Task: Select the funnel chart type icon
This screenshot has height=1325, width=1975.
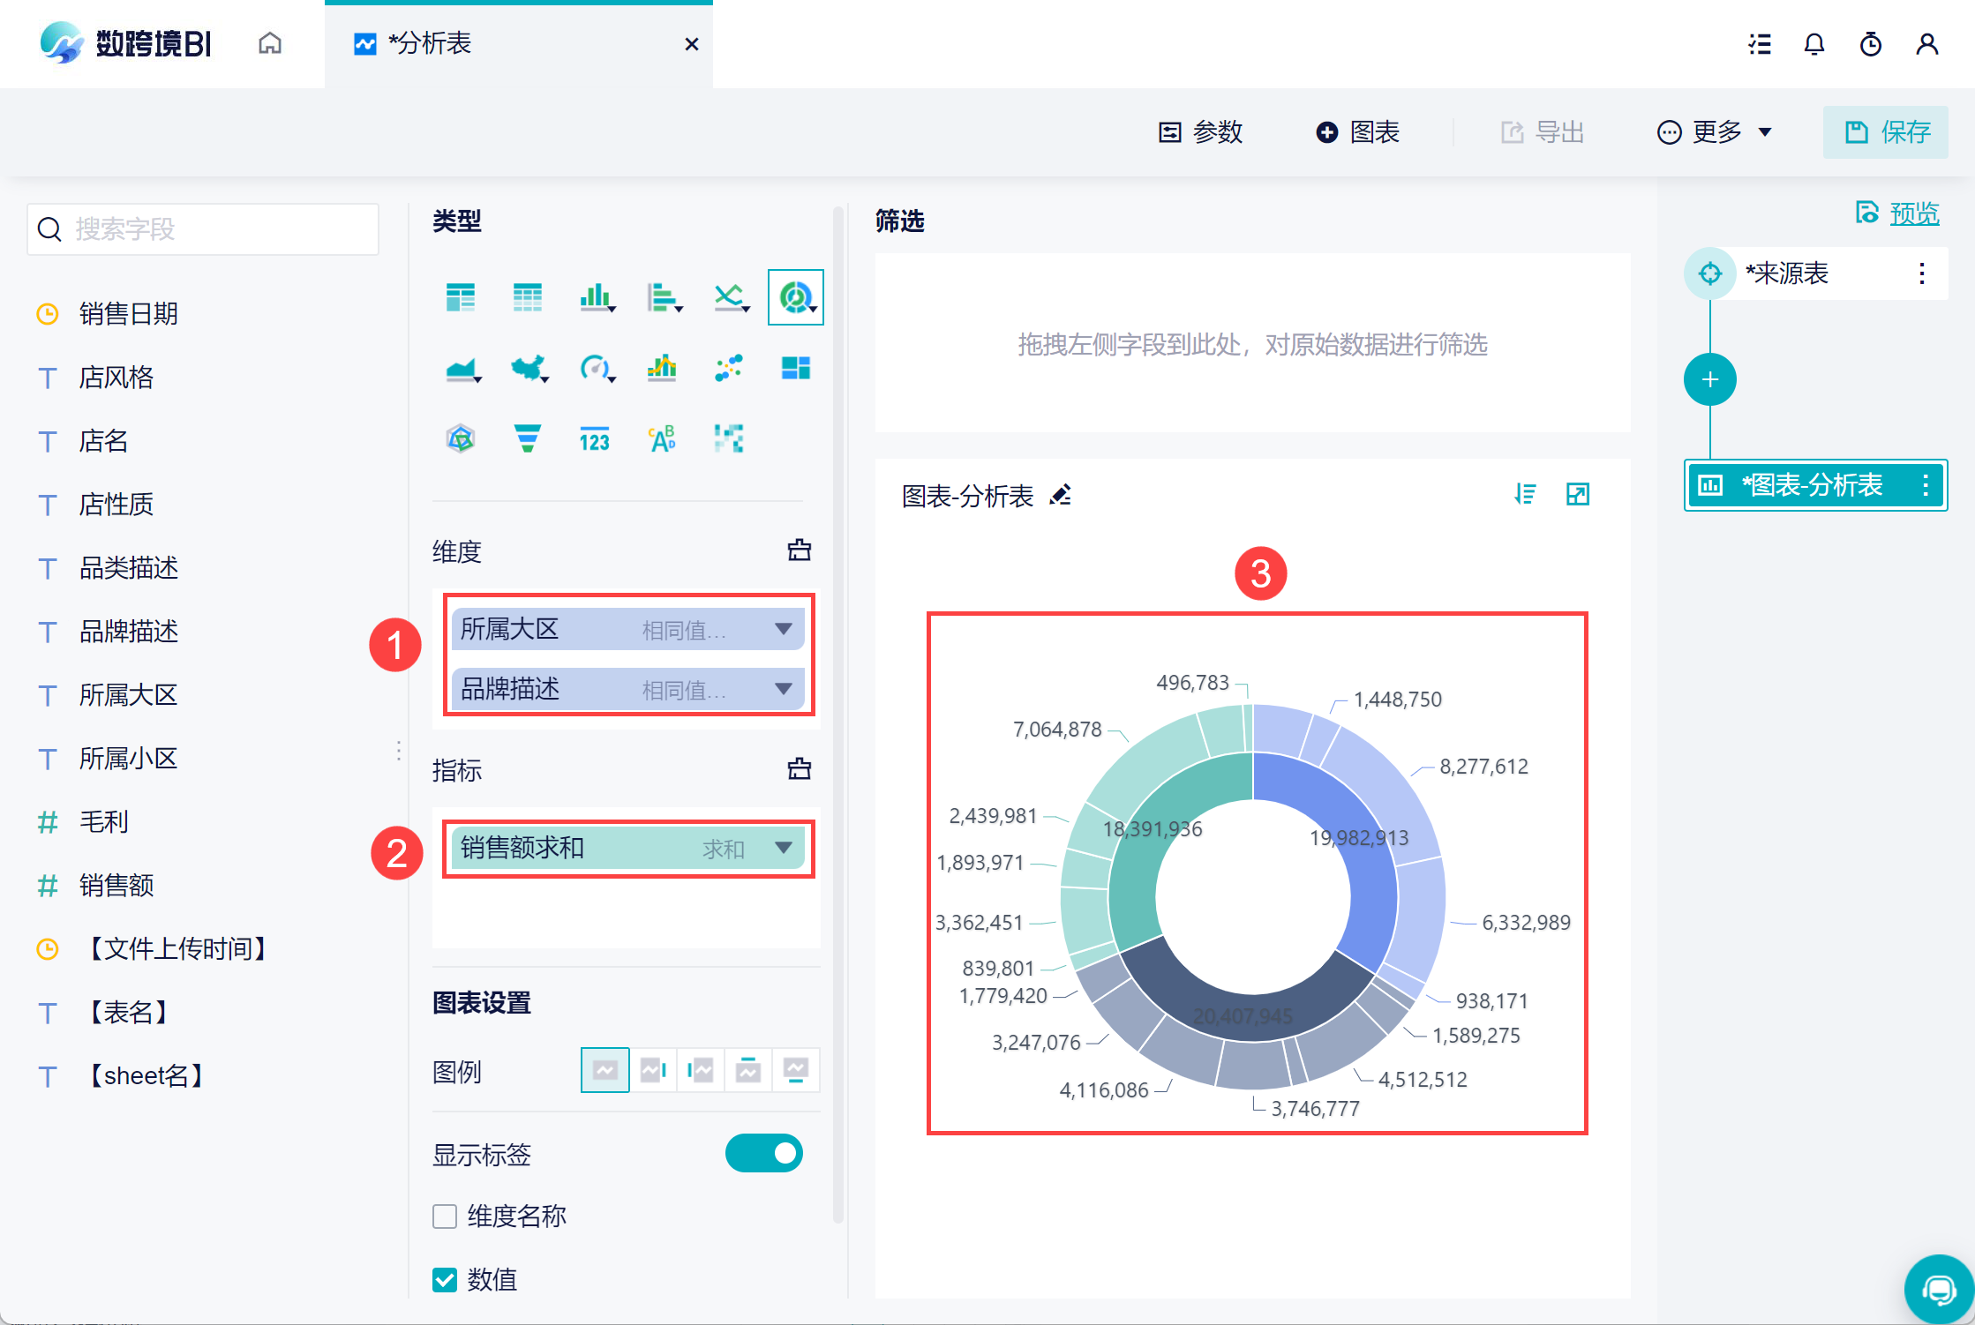Action: [x=527, y=438]
